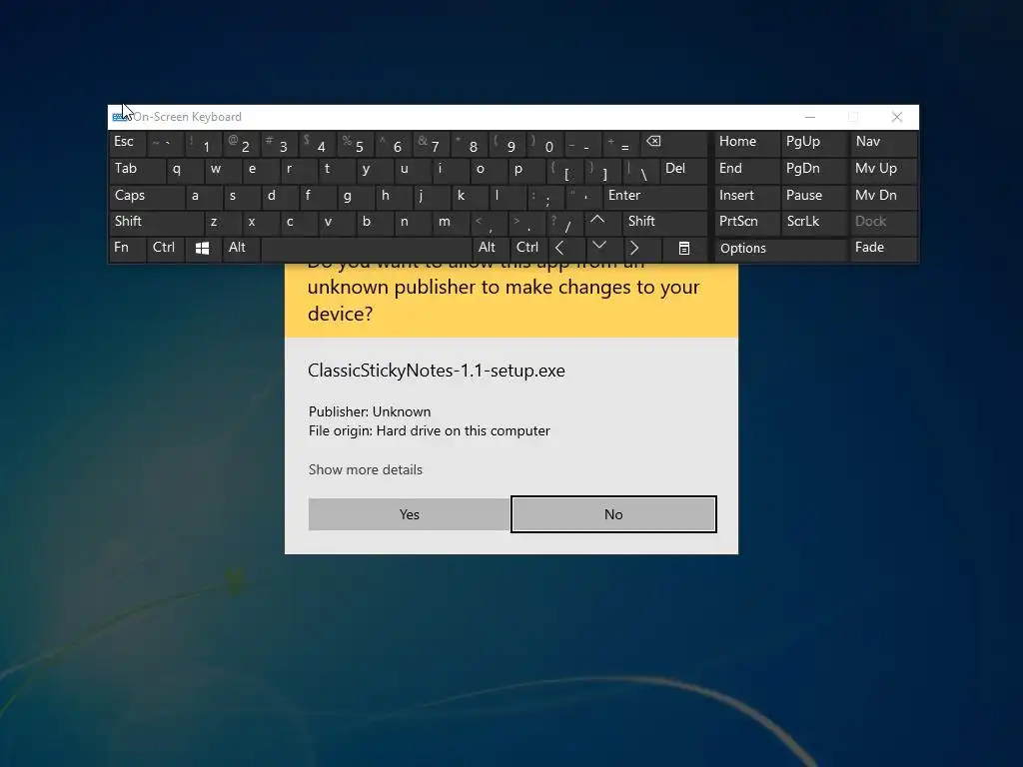Toggle the Caps lock key
Screen dimensions: 1023x767
pos(147,197)
